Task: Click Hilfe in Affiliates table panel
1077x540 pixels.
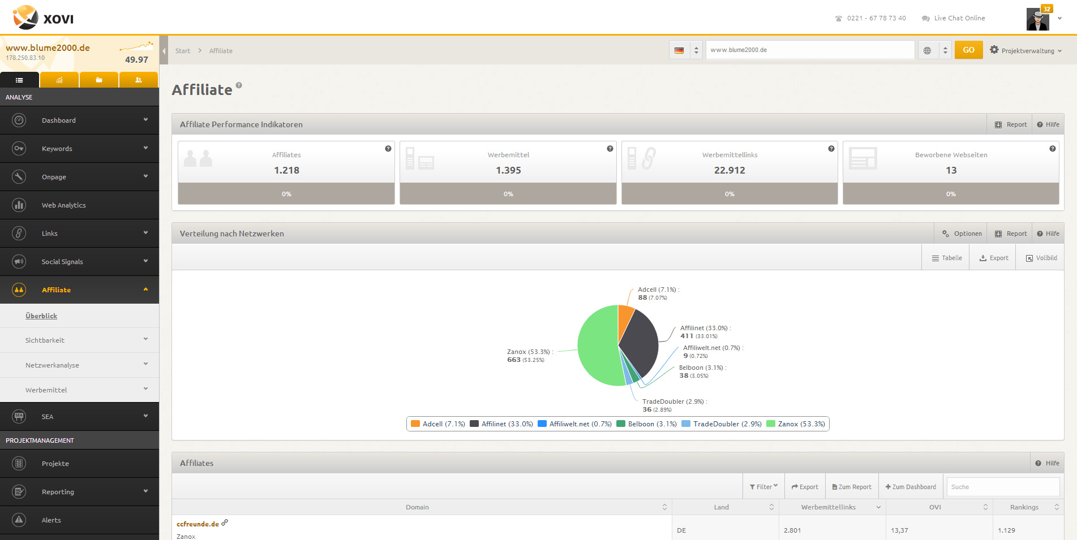Action: pyautogui.click(x=1048, y=463)
